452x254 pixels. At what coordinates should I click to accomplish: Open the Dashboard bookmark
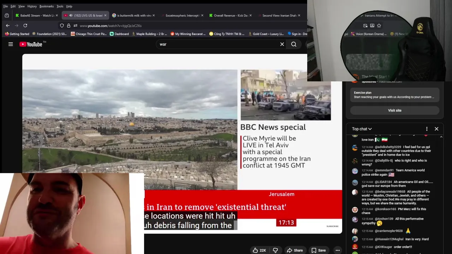(119, 34)
